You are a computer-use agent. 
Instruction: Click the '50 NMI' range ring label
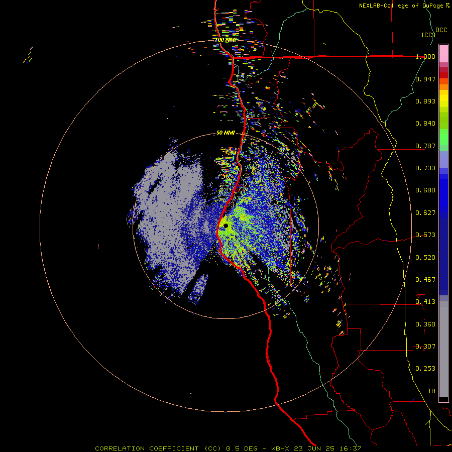tap(225, 133)
